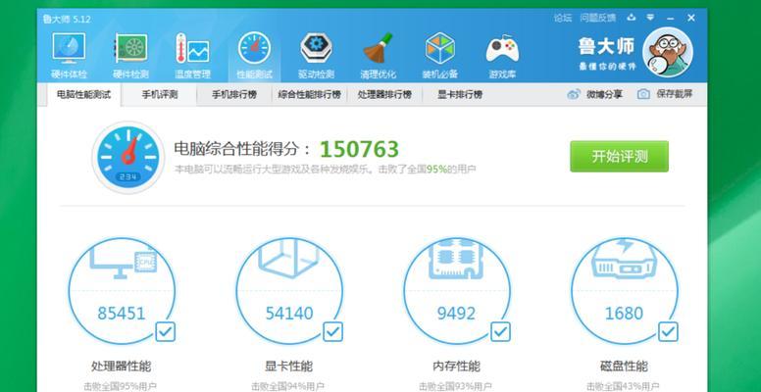Screen dimensions: 761x392
Task: Click the Weibo share icon
Action: tap(574, 94)
